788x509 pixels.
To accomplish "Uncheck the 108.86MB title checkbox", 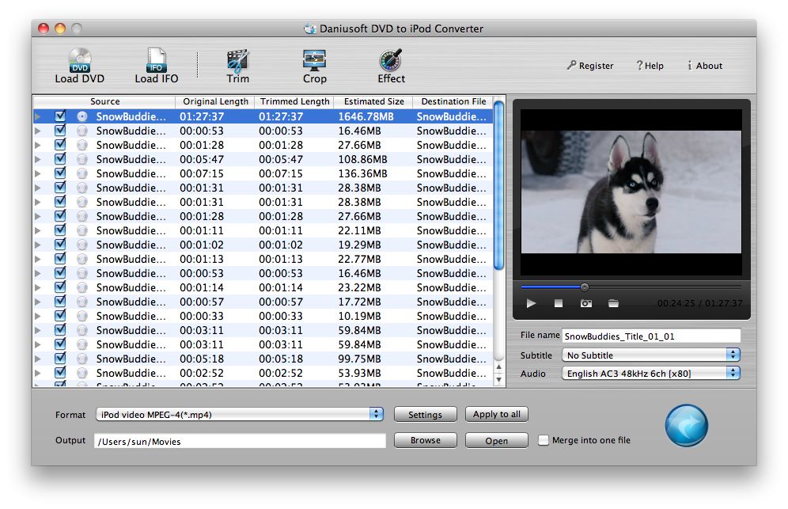I will pyautogui.click(x=60, y=158).
